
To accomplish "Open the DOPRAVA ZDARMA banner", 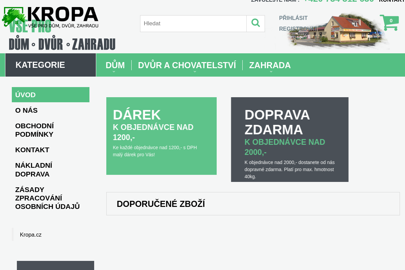I will pyautogui.click(x=290, y=139).
